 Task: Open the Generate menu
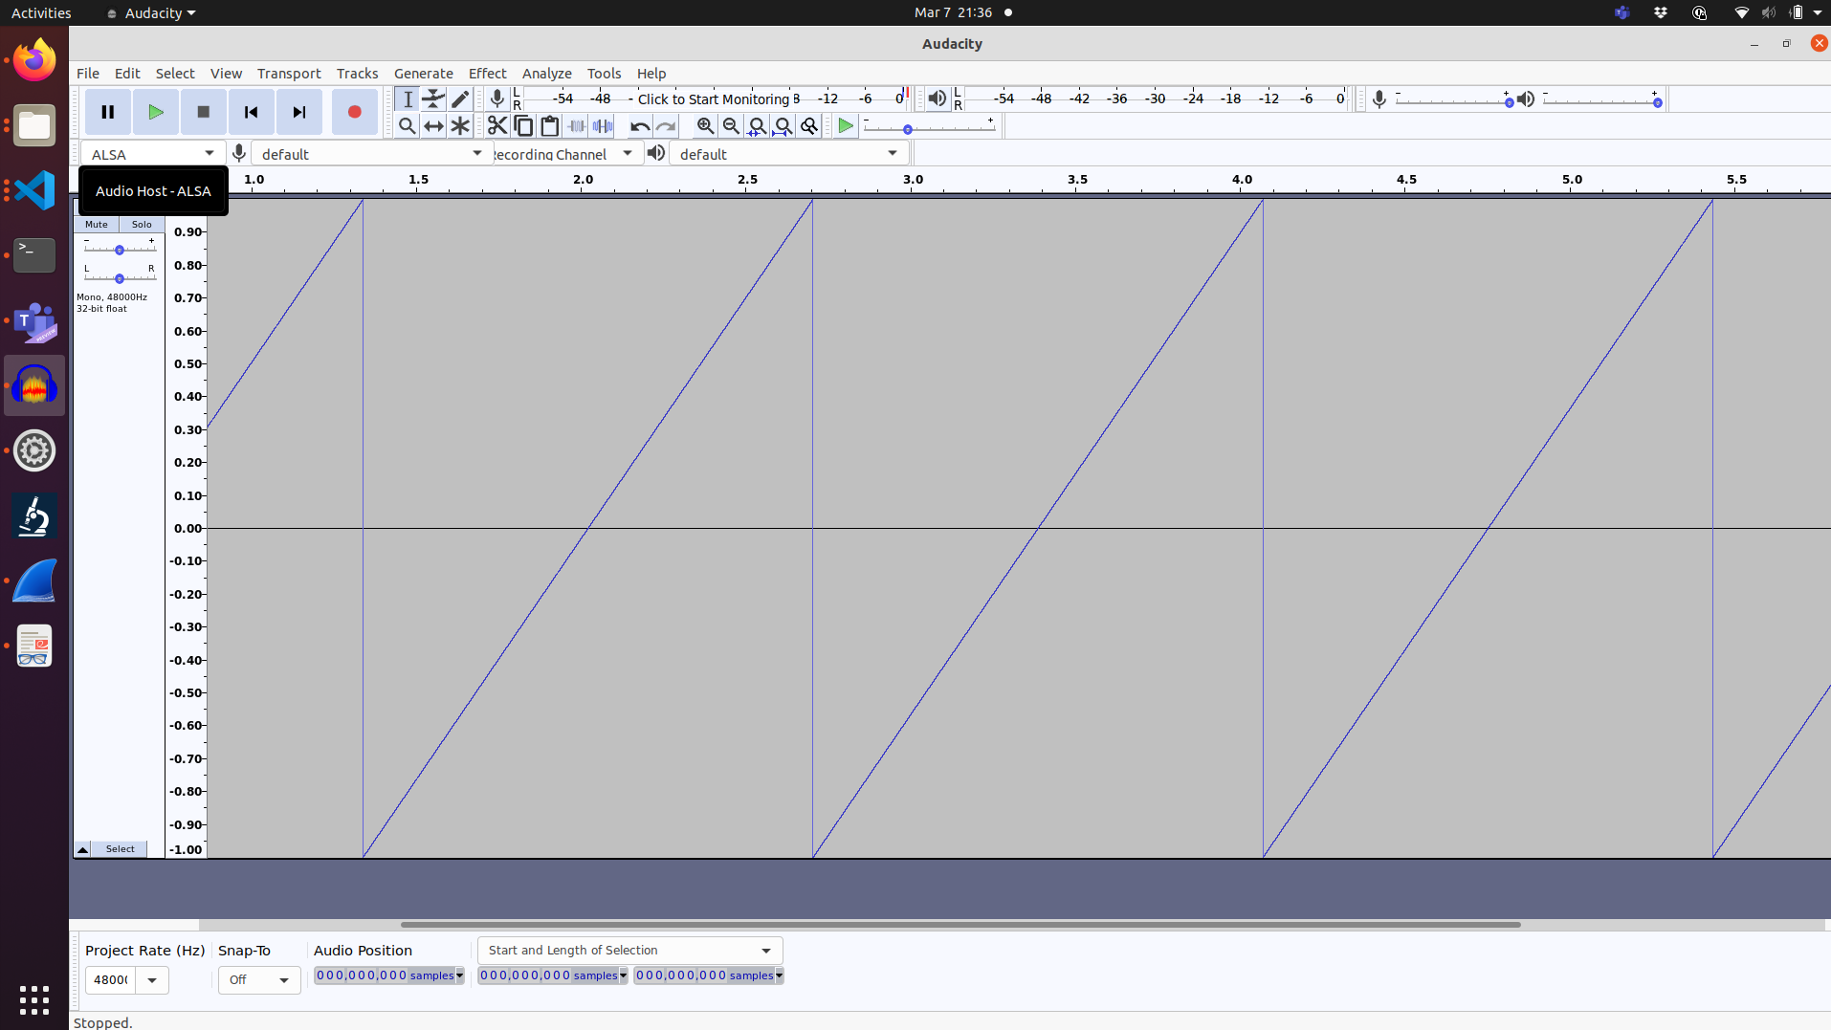[423, 73]
